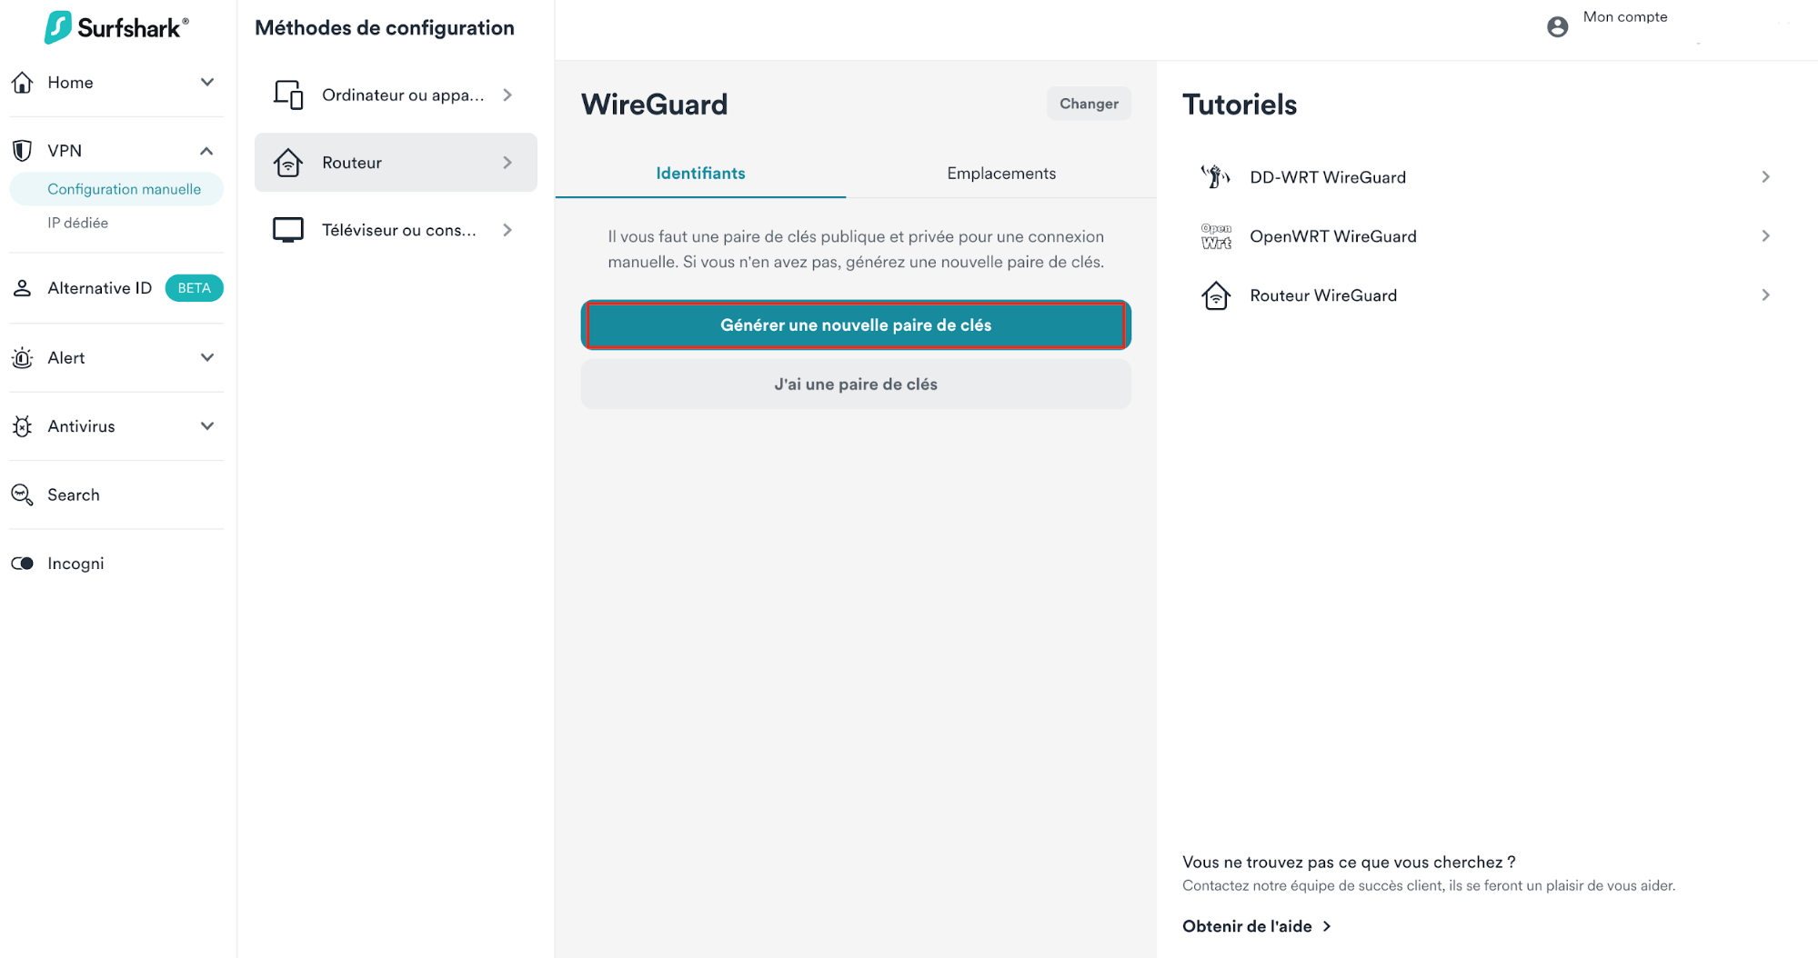Image resolution: width=1818 pixels, height=958 pixels.
Task: Open Ordinateur ou appareil chevron arrow
Action: pos(507,95)
